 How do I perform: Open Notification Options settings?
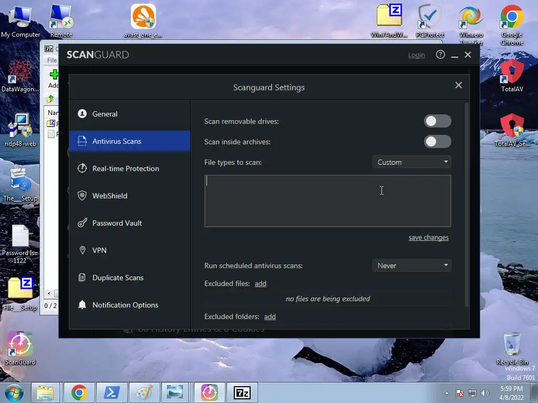click(x=129, y=305)
